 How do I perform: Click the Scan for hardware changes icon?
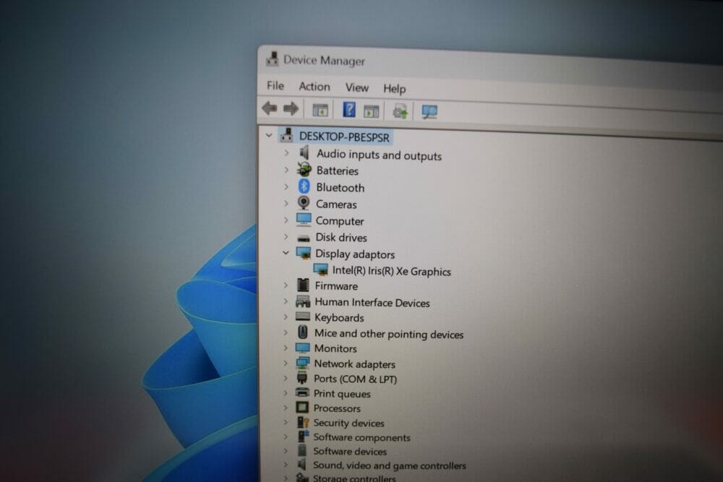click(429, 112)
